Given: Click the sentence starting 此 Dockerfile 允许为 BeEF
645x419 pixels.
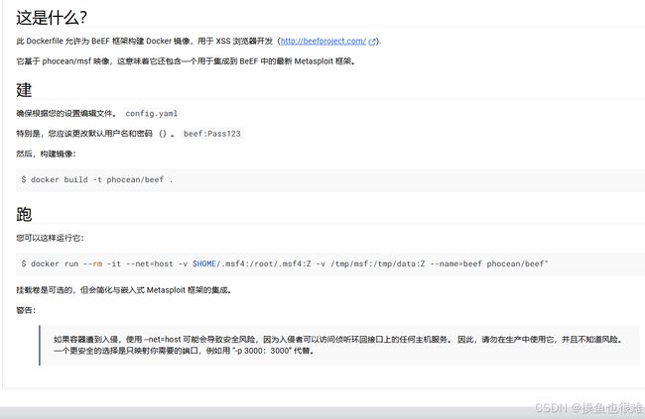Looking at the screenshot, I should coord(199,41).
